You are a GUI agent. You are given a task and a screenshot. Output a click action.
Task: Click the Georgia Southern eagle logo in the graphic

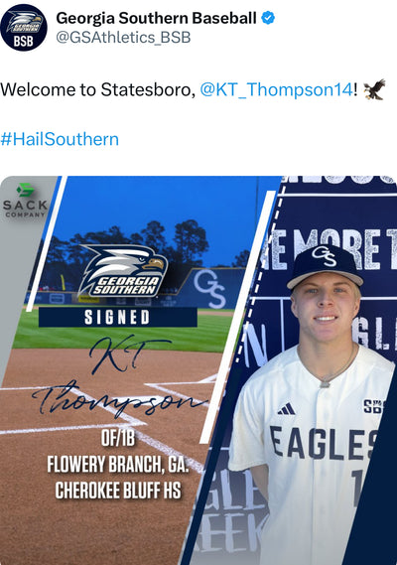pos(122,271)
